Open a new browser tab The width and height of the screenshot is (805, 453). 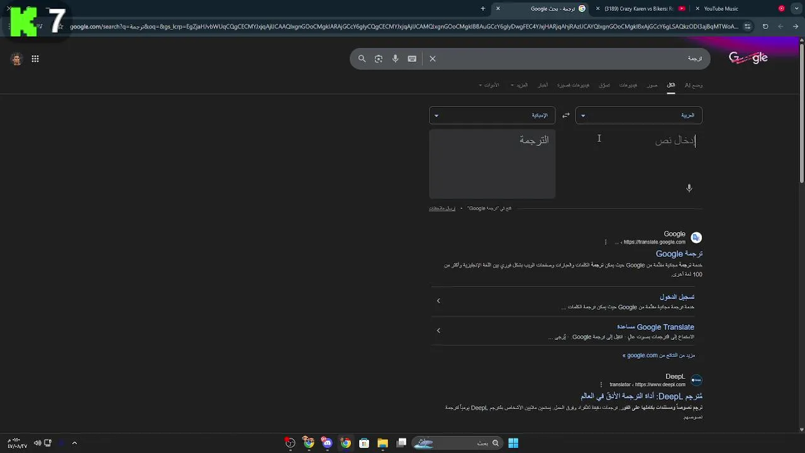click(483, 9)
